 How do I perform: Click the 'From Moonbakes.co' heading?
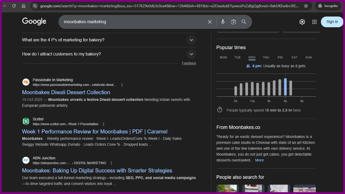(x=238, y=127)
